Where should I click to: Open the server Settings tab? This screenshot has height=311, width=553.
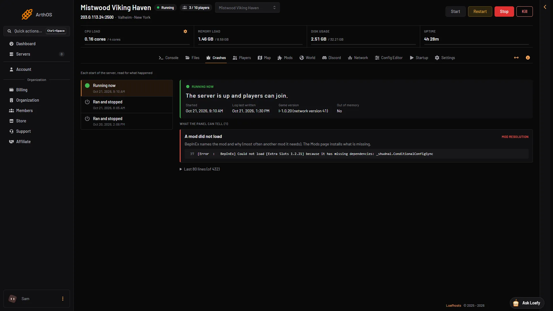pos(445,58)
